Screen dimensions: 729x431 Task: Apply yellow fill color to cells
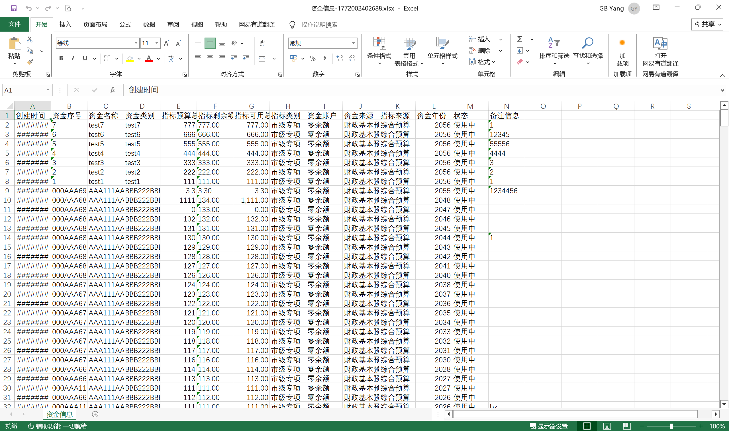point(130,58)
